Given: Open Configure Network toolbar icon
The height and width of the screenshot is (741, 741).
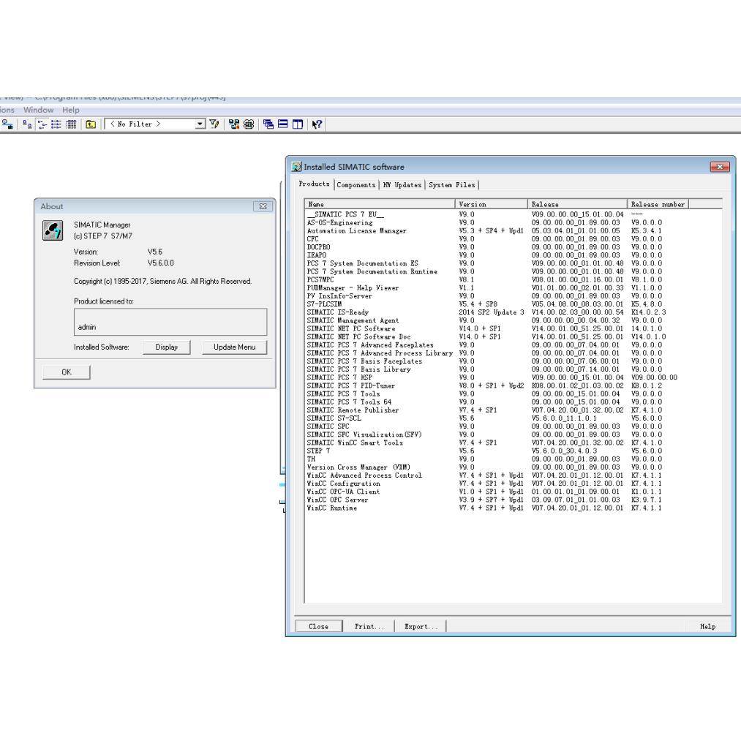Looking at the screenshot, I should (x=234, y=124).
